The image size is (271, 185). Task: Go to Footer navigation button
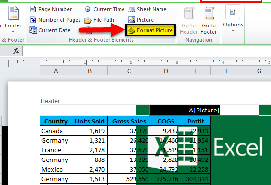(x=209, y=20)
